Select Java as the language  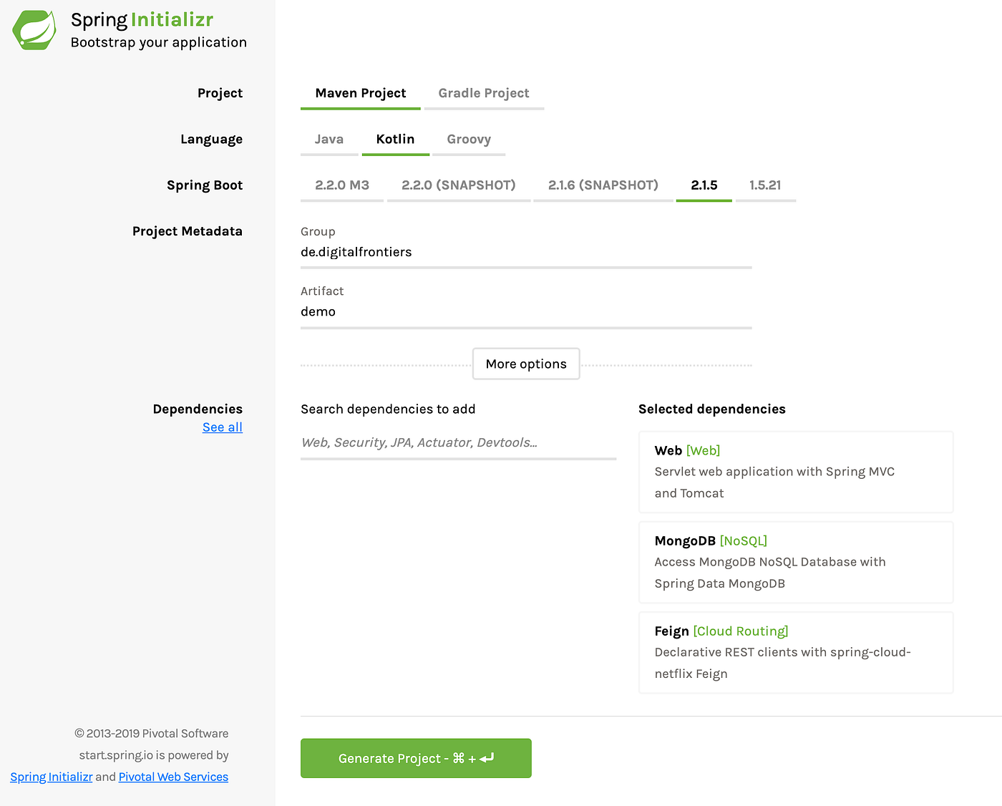[329, 139]
